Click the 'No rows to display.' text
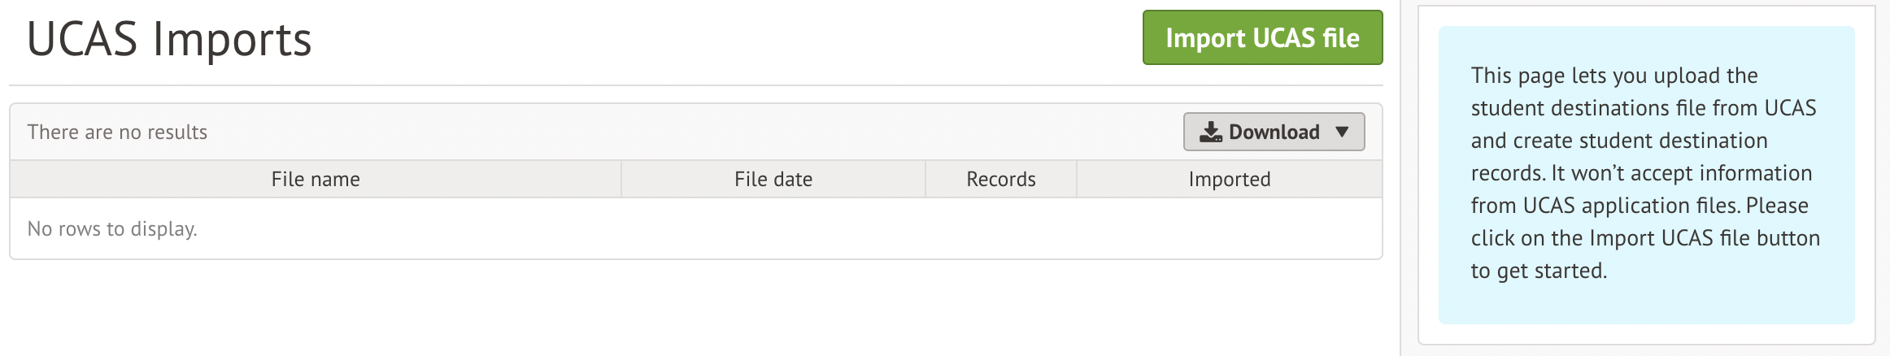The height and width of the screenshot is (356, 1890). point(112,229)
